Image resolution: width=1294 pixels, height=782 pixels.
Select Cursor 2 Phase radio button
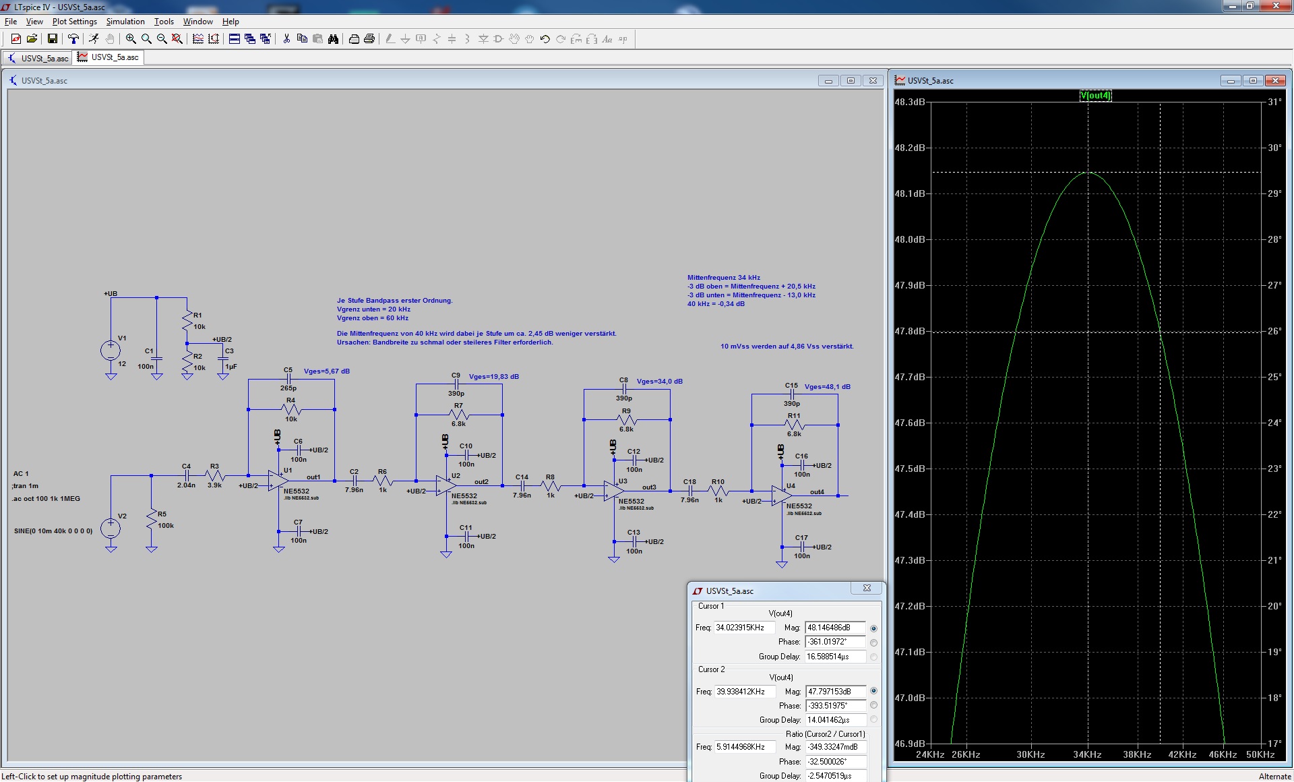[x=874, y=705]
